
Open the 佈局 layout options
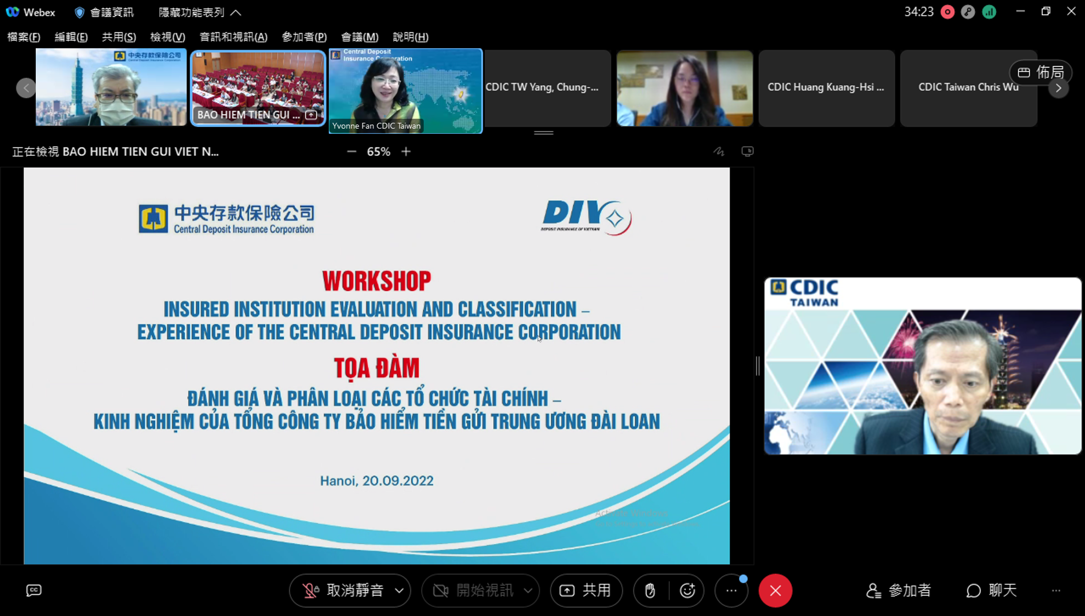pos(1041,72)
